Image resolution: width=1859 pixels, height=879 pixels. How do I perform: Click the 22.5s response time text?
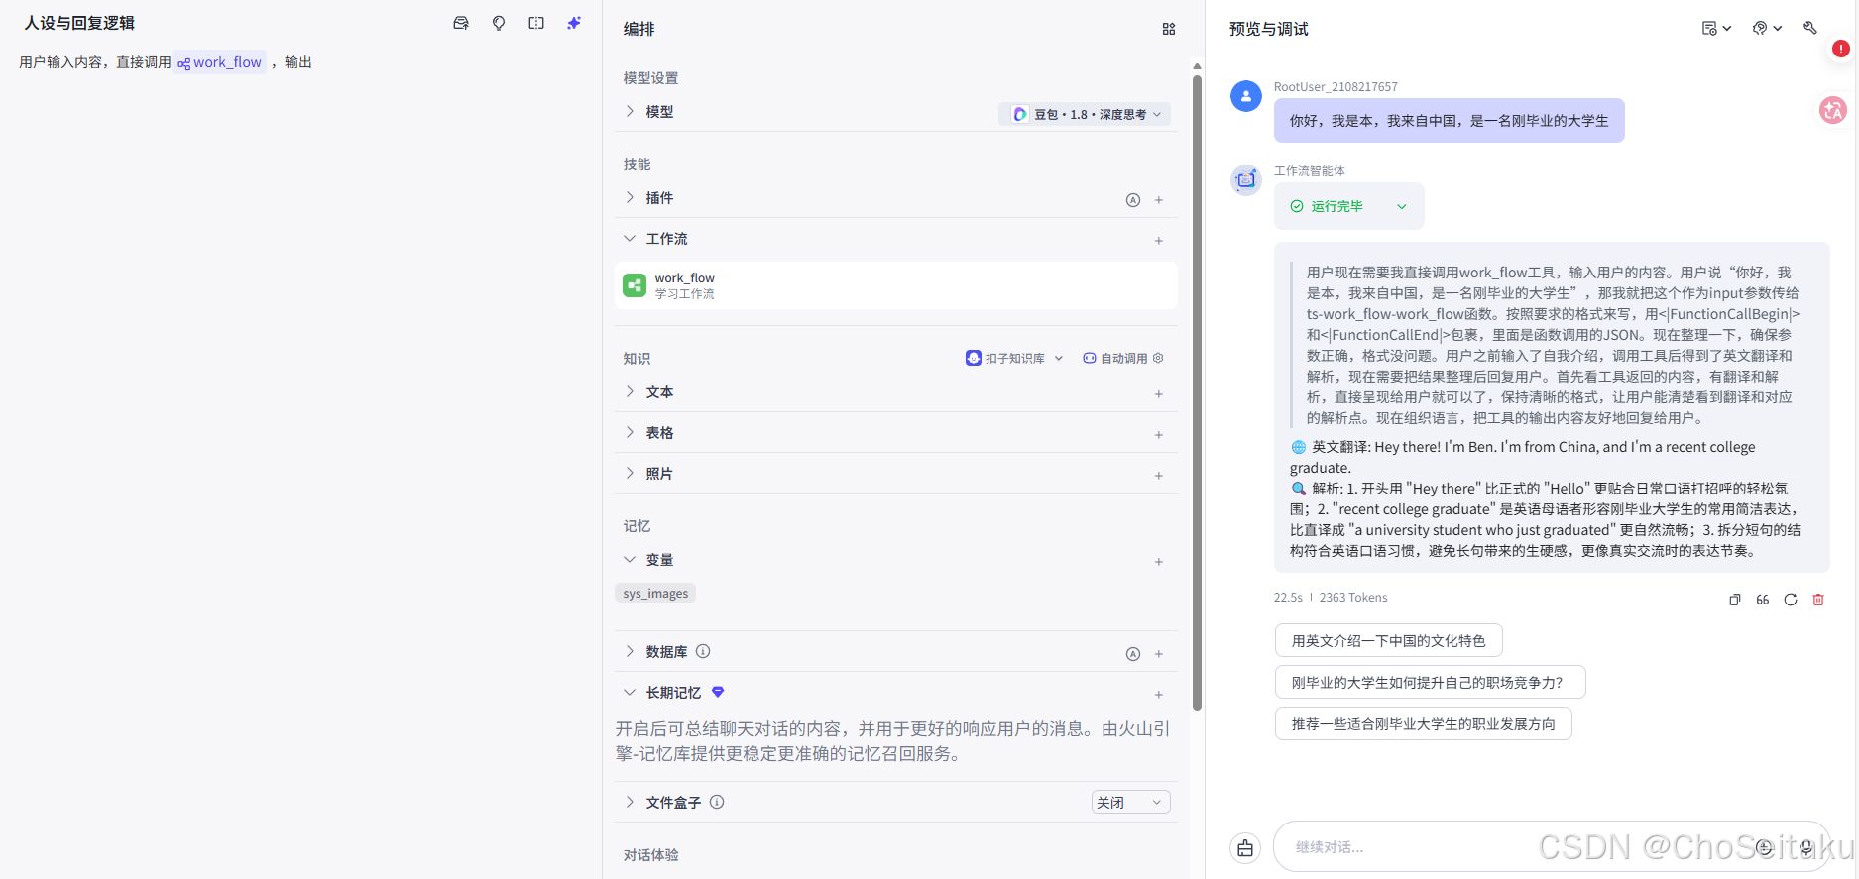(1288, 598)
